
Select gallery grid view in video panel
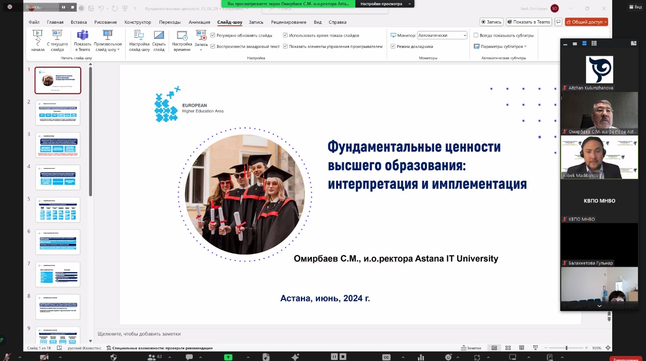coord(594,43)
